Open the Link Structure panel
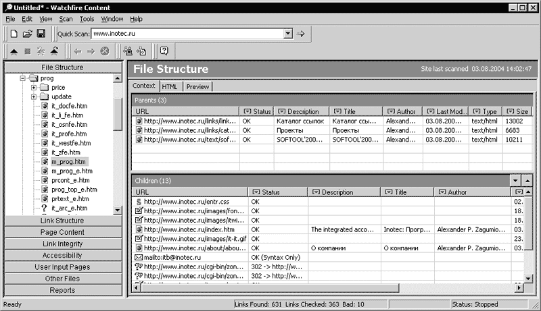Screen dimensions: 541x311 click(63, 221)
